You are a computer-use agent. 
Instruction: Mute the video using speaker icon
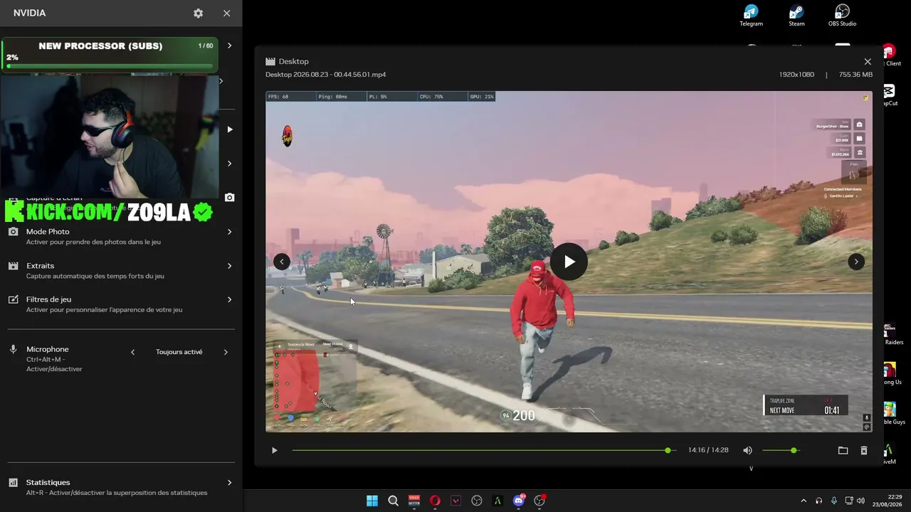coord(747,450)
